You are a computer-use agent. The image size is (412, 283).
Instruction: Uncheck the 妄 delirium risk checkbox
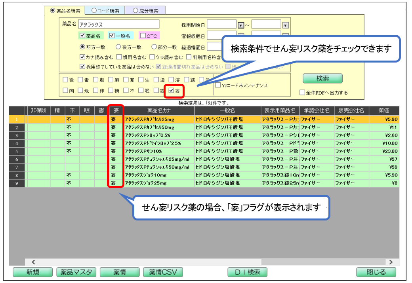click(171, 91)
